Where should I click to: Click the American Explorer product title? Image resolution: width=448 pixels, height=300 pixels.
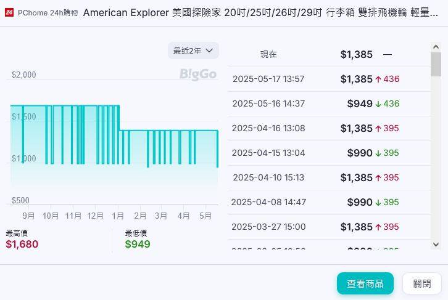260,12
